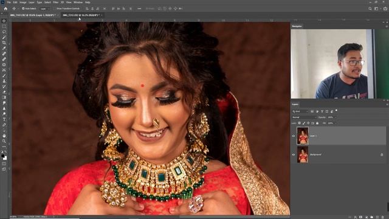Screen dimensions: 389x219
Task: Enable the Auto-Select checkbox
Action: coord(23,9)
